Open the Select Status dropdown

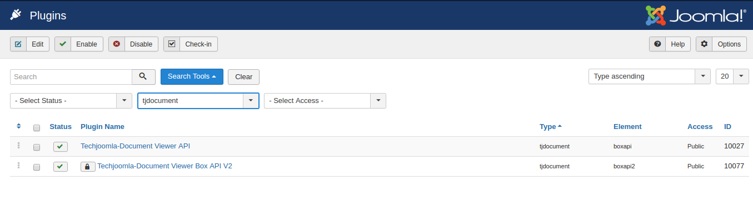click(x=71, y=101)
